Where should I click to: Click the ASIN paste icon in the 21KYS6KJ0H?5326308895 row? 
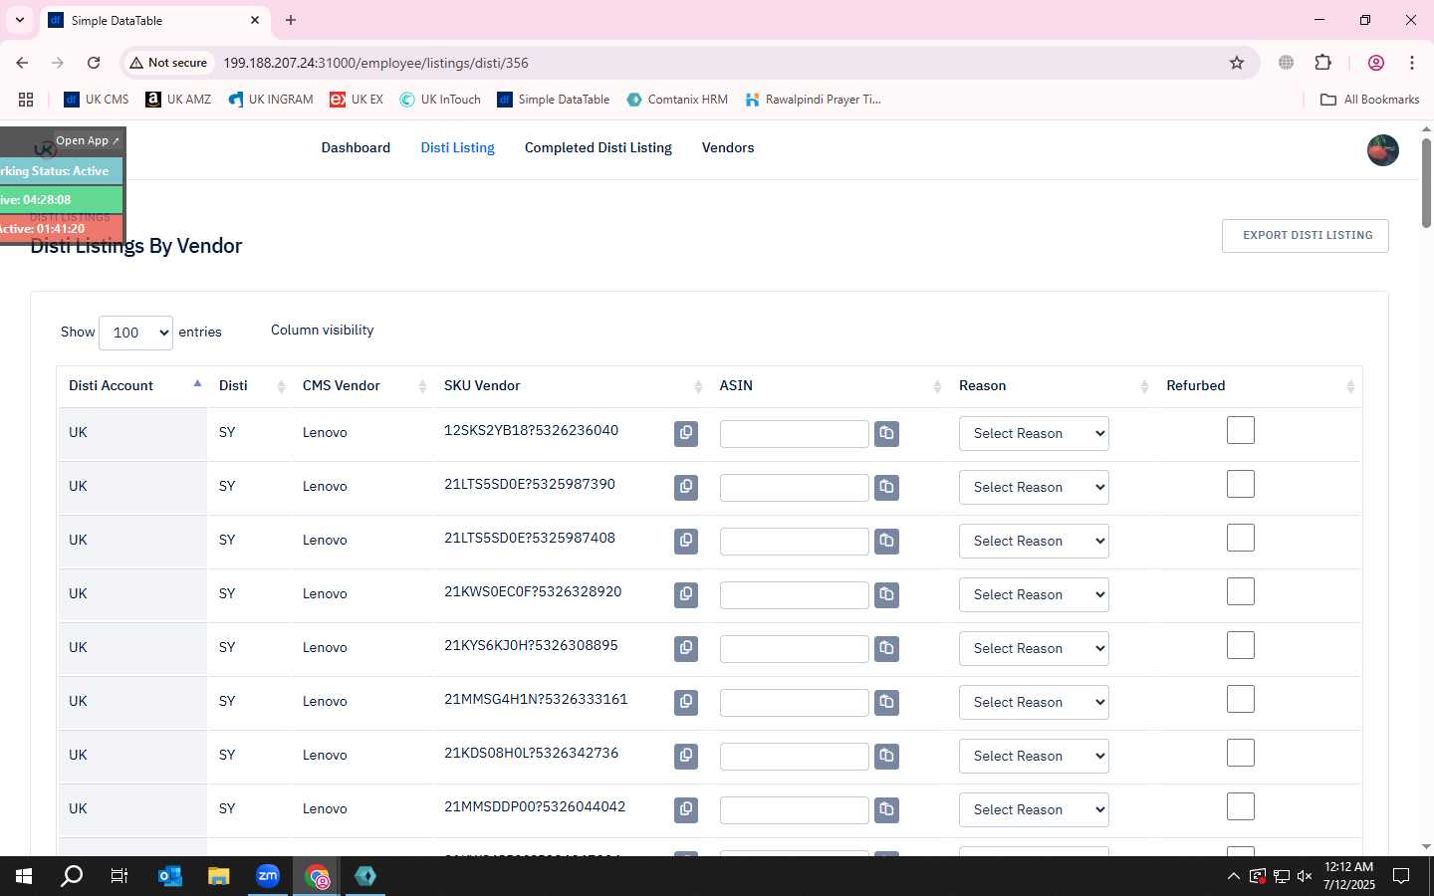pos(886,648)
